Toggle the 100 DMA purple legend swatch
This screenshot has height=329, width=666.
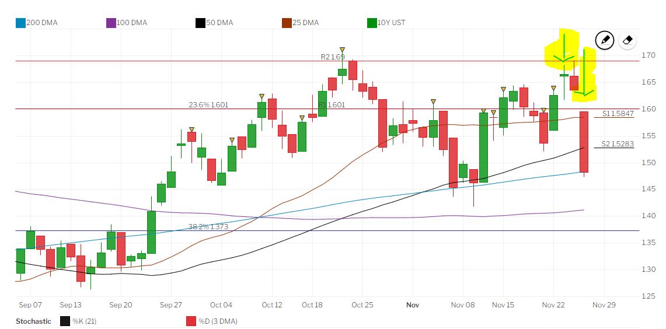[111, 23]
